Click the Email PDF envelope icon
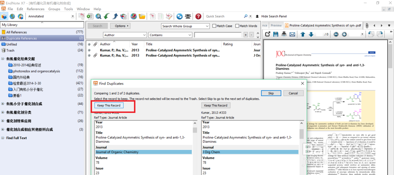 tap(292, 34)
